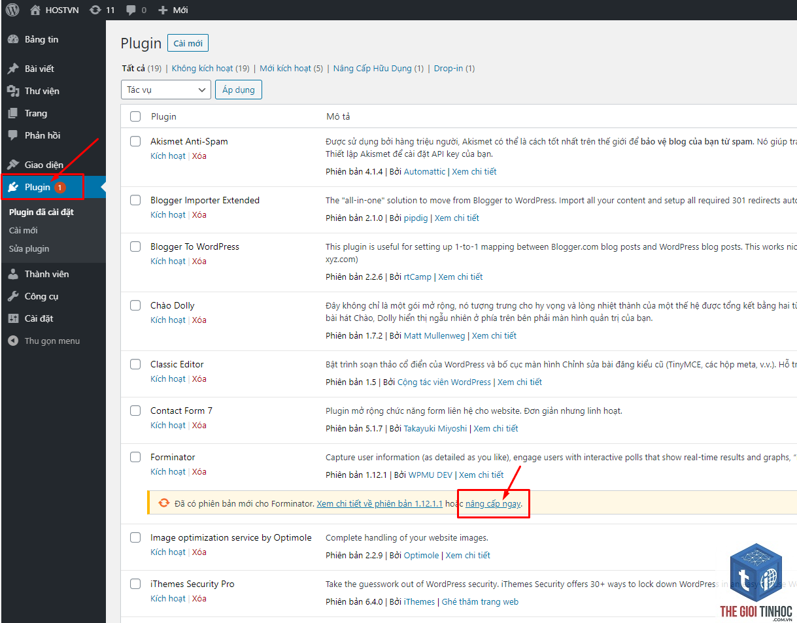Open the HOSTVN home icon
The image size is (797, 623).
pos(35,10)
